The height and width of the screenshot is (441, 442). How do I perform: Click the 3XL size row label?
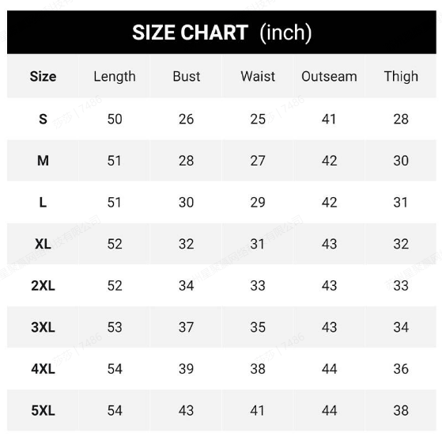[x=43, y=327]
